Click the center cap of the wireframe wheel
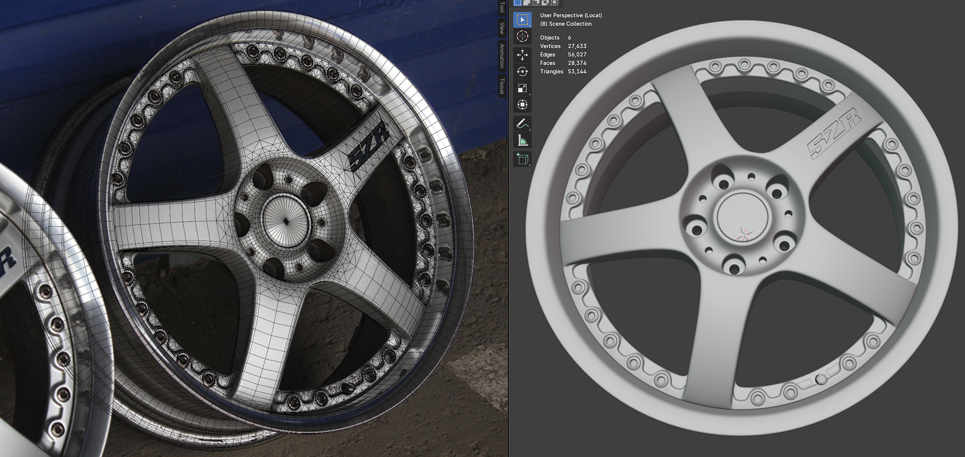965x457 pixels. point(285,221)
